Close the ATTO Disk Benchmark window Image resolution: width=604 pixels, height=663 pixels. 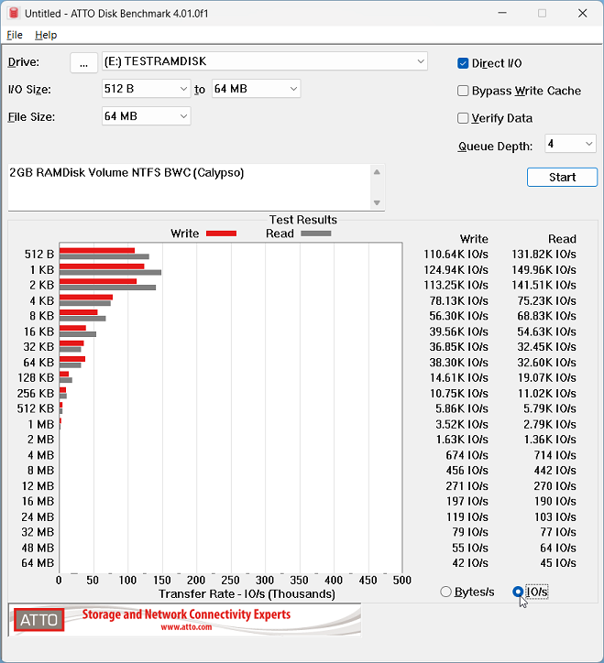click(582, 13)
